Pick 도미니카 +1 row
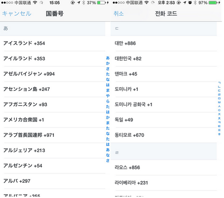This screenshot has height=198, width=224. coord(164,89)
